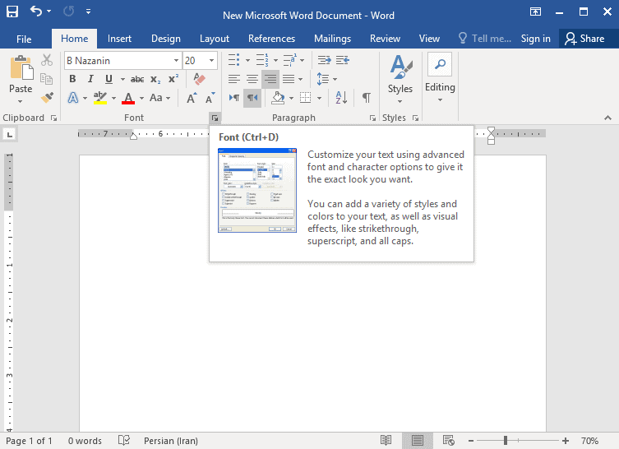This screenshot has height=449, width=619.
Task: Toggle Superscript formatting
Action: click(x=173, y=79)
